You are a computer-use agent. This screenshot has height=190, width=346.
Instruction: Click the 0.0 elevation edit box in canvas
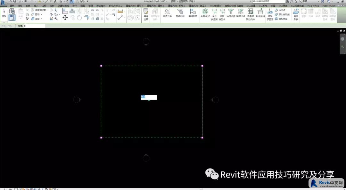(x=149, y=97)
